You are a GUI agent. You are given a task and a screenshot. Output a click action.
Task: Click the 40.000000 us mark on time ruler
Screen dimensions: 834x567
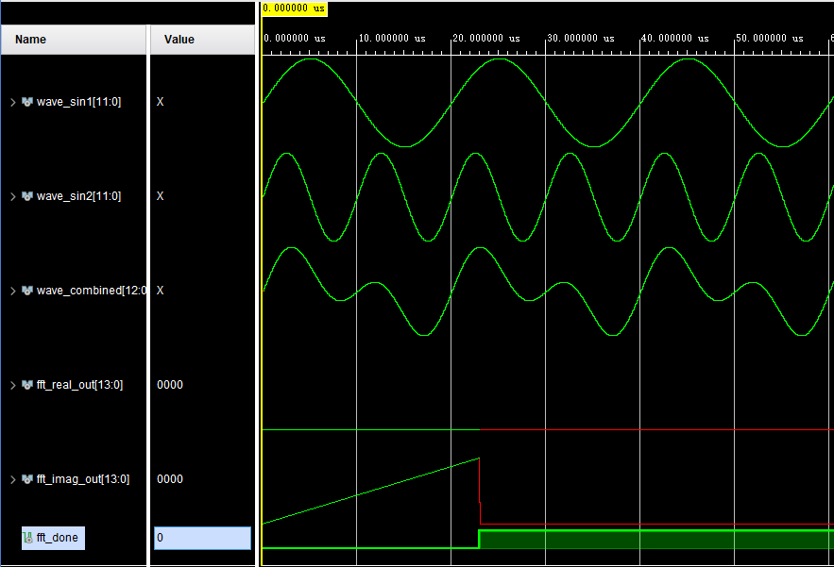[x=674, y=39]
